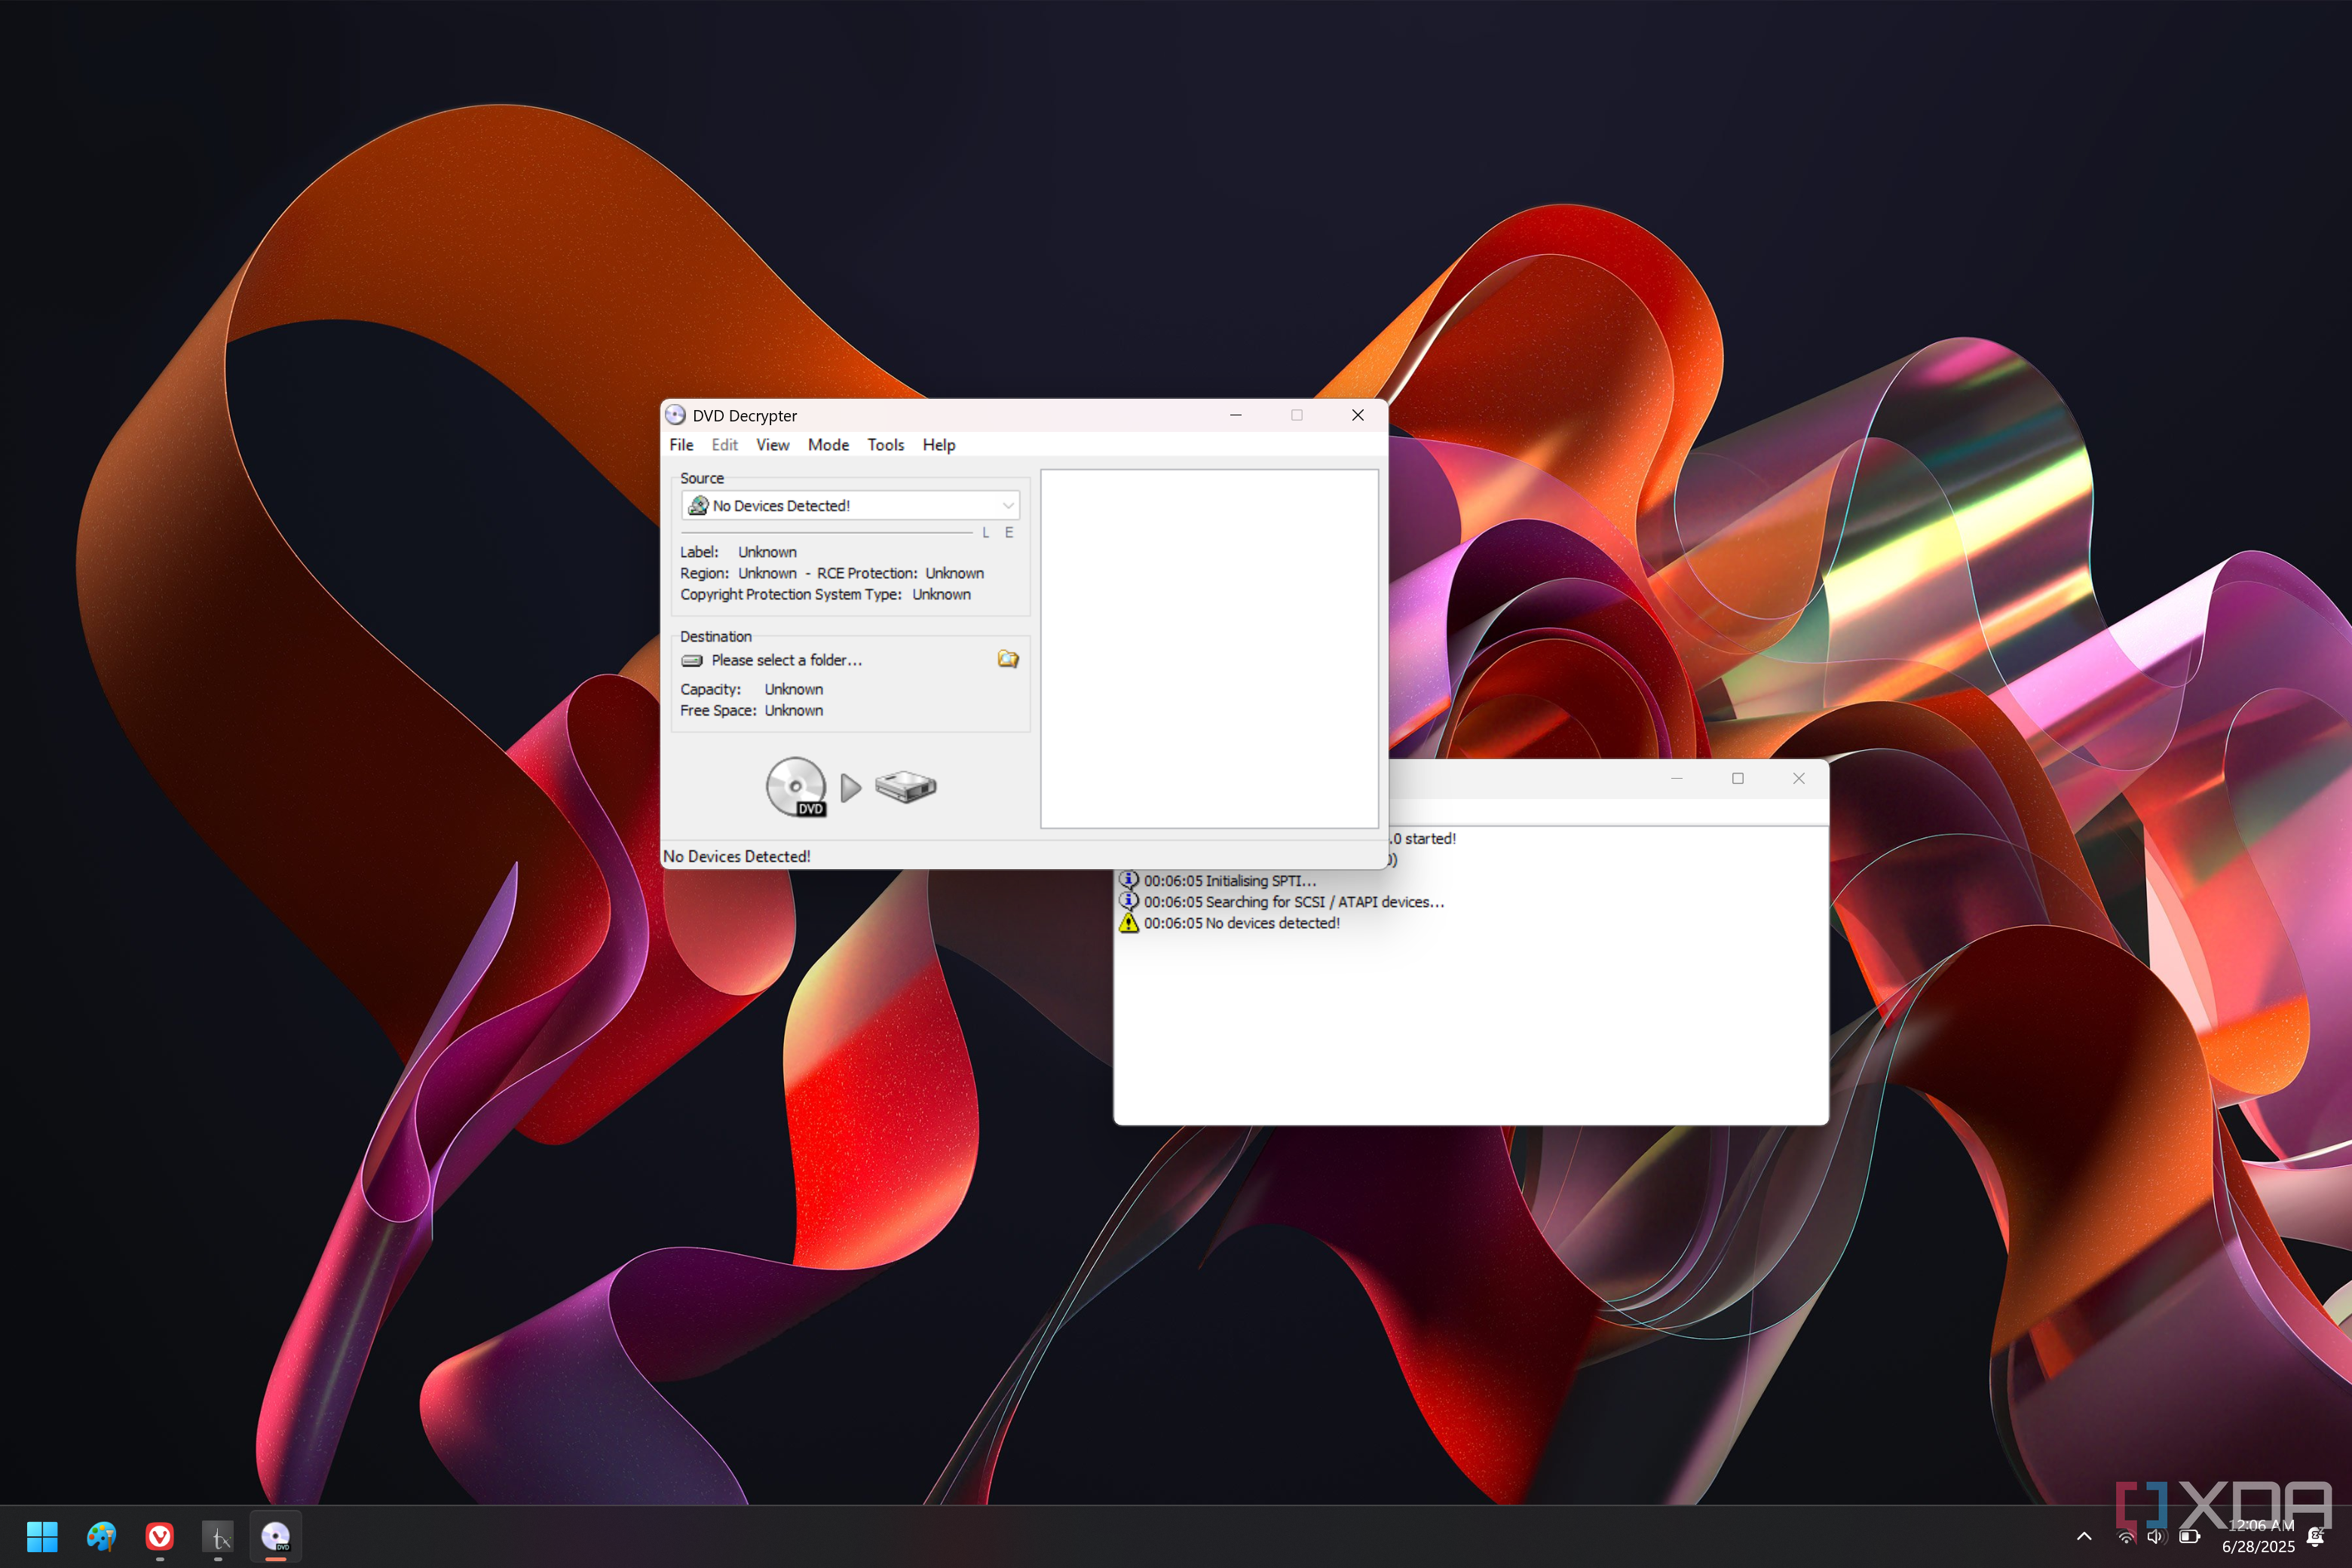
Task: Close the DVD Decrypter window
Action: coord(1358,415)
